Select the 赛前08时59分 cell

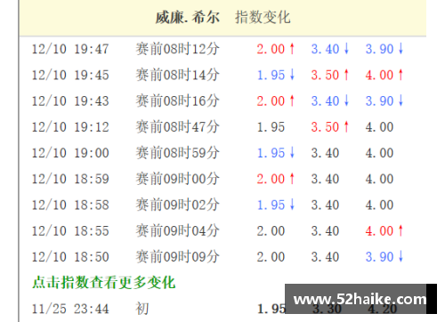click(178, 153)
